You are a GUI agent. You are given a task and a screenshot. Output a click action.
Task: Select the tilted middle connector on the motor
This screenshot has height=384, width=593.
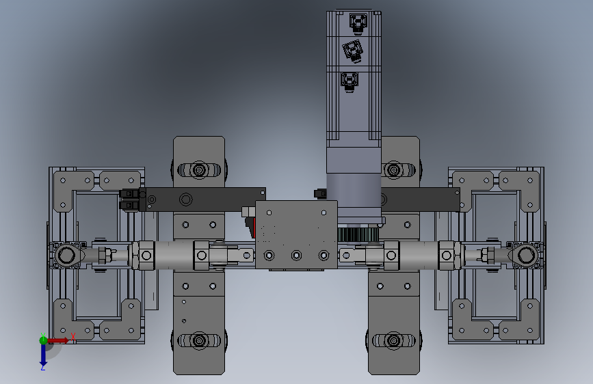pos(352,51)
